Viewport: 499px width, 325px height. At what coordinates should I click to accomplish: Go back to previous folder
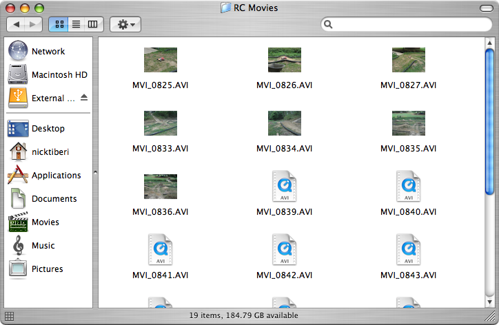pos(16,25)
